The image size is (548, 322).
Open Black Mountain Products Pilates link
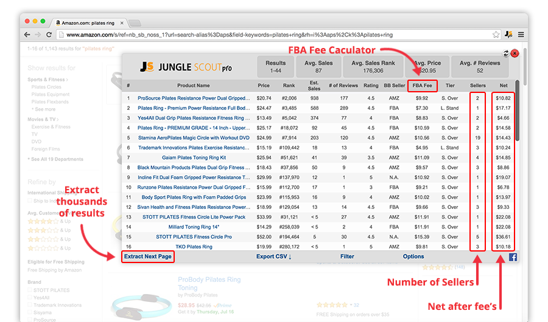click(194, 168)
